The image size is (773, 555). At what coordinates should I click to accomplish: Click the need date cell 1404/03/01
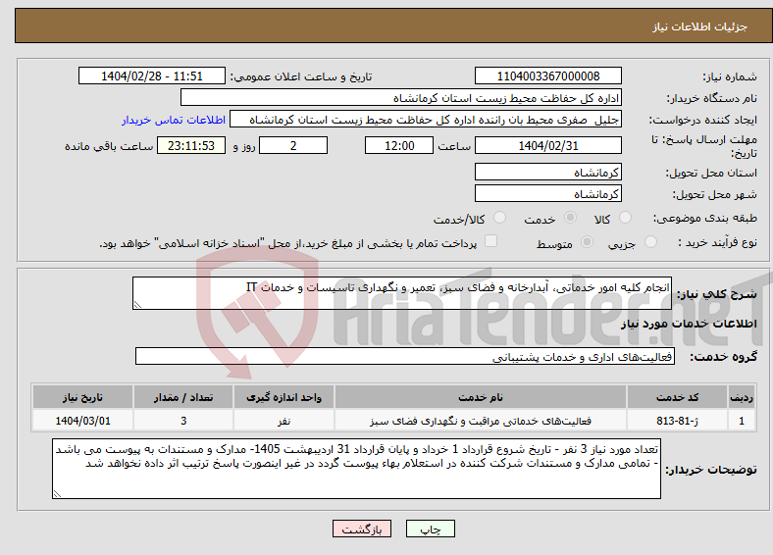click(x=82, y=421)
